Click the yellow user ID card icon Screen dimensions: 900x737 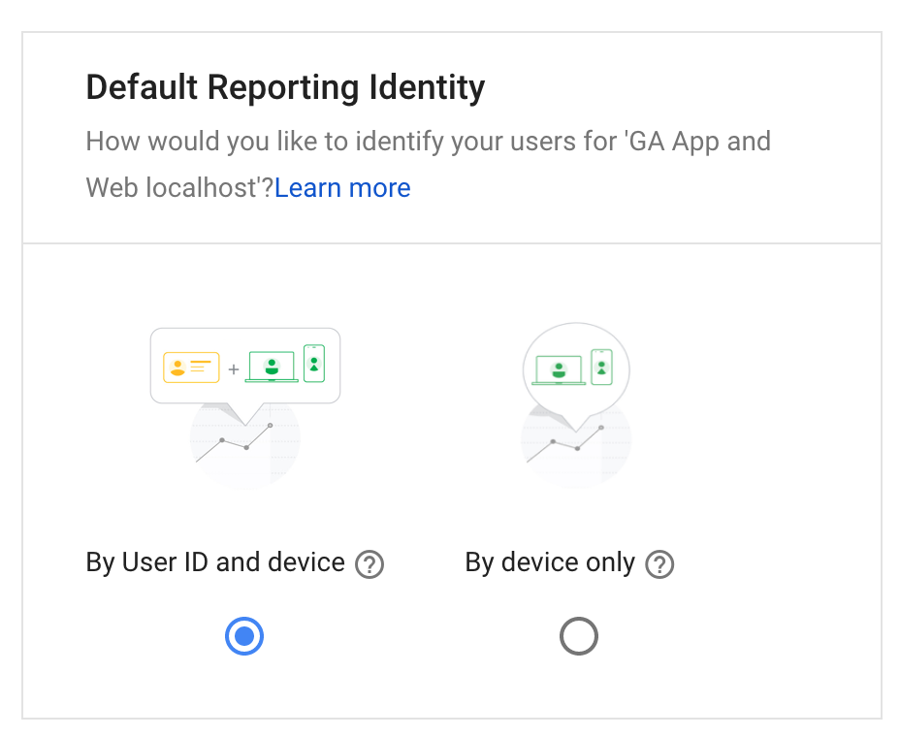click(x=191, y=368)
